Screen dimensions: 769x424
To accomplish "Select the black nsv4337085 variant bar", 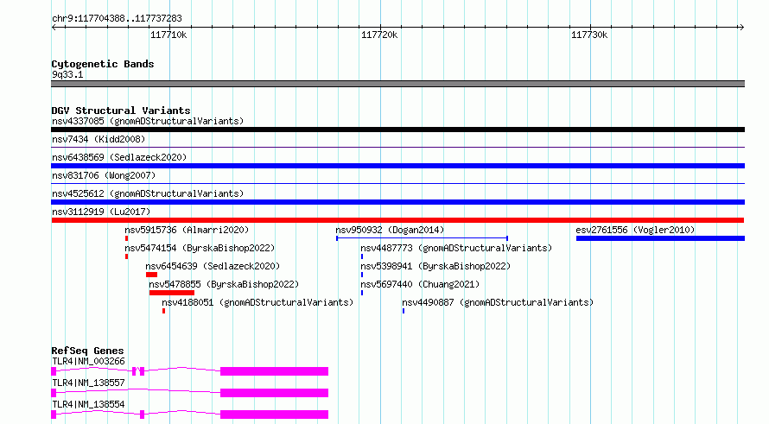I will tap(397, 130).
